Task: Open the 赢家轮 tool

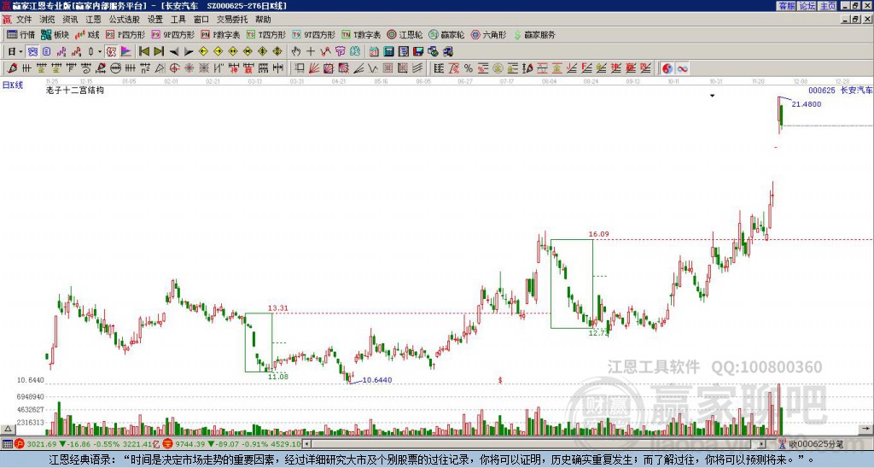Action: pyautogui.click(x=446, y=34)
